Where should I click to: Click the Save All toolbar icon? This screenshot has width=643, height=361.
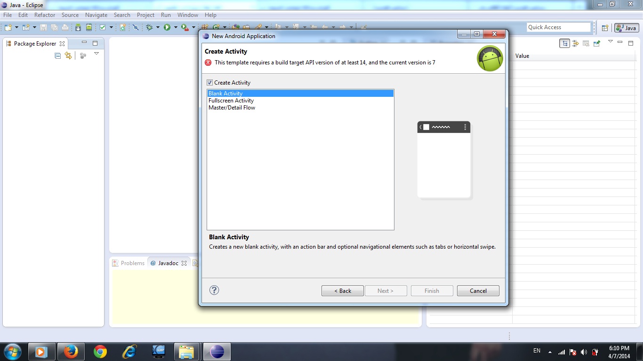point(54,27)
